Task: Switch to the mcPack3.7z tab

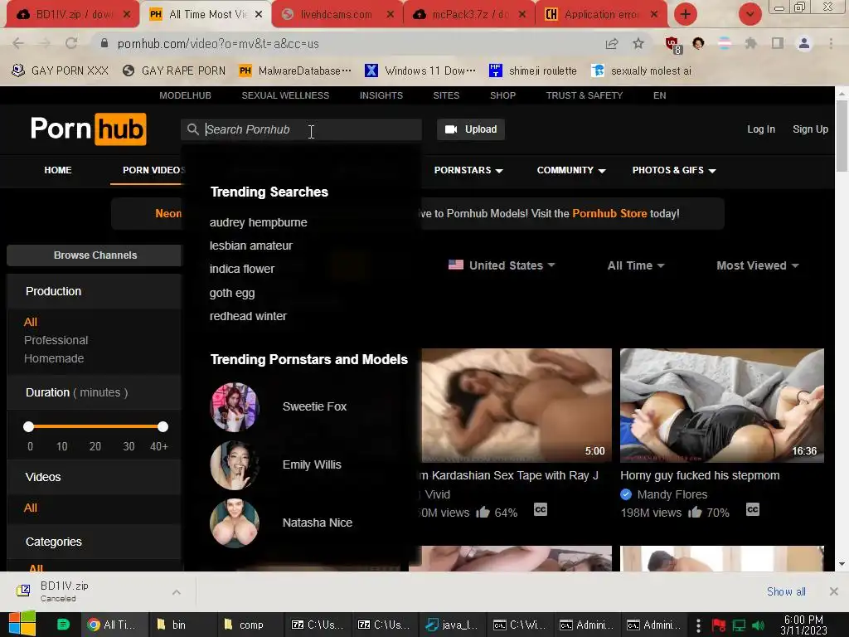Action: 469,15
